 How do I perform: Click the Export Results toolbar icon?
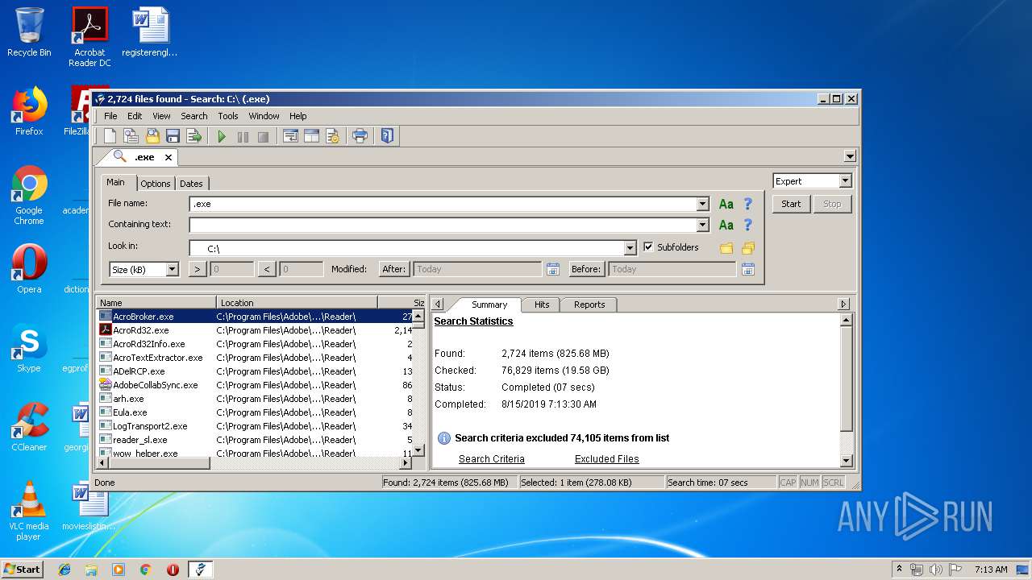[193, 136]
